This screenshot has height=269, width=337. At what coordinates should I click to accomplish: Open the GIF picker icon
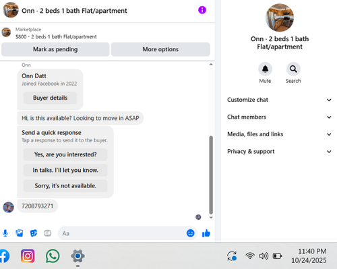(x=47, y=233)
